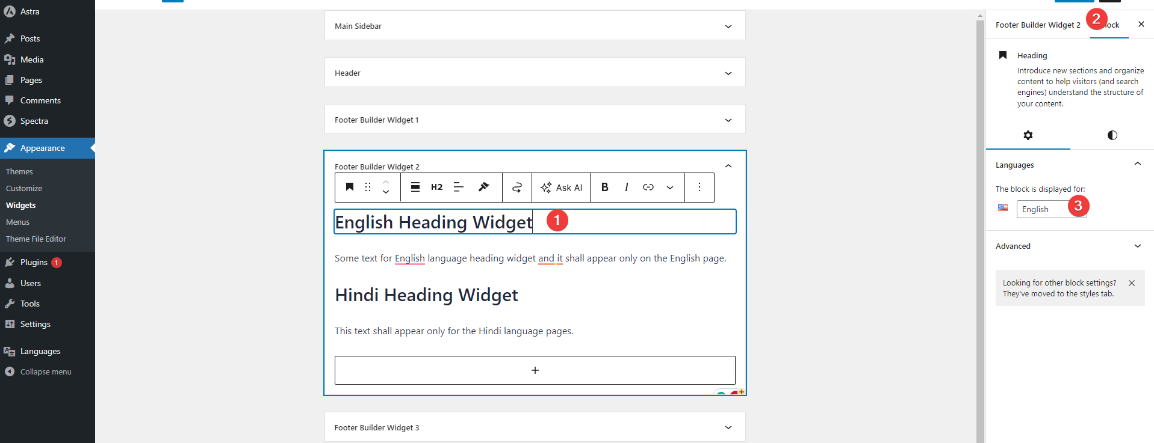This screenshot has width=1154, height=443.
Task: Open the English language dropdown
Action: point(1052,209)
